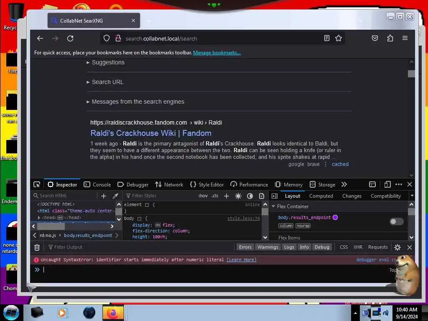The image size is (428, 321).
Task: Toggle the Debug console filter
Action: [x=322, y=247]
